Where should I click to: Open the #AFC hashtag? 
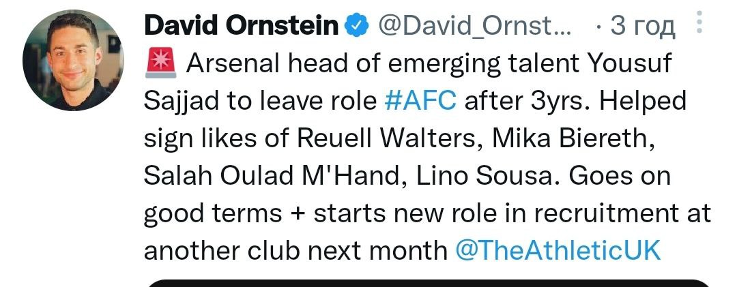420,102
